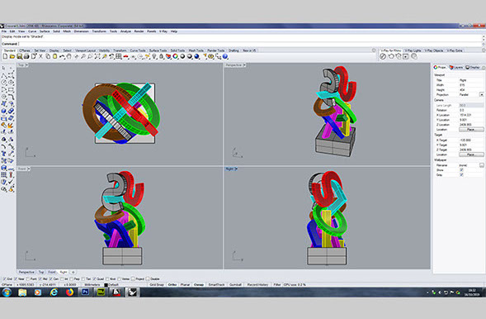Viewport: 486px width, 319px height.
Task: Click the camera Location Place button
Action: pyautogui.click(x=471, y=130)
